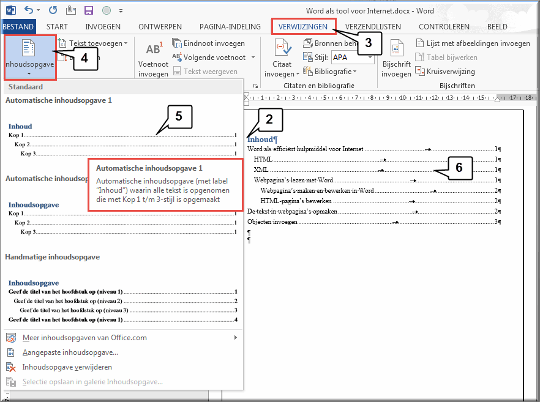Click the Meer inhoudsopgaven van Office.com label
This screenshot has height=402, width=540.
point(84,338)
